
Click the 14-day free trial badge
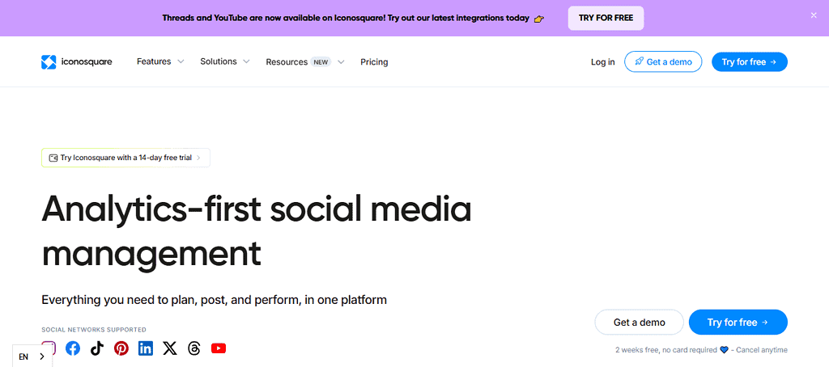[125, 158]
